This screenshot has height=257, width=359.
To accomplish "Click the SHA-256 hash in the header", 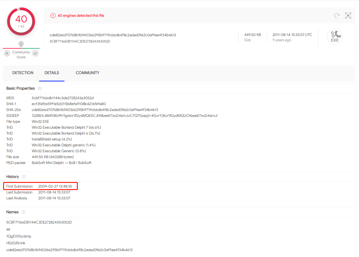I will (x=113, y=35).
